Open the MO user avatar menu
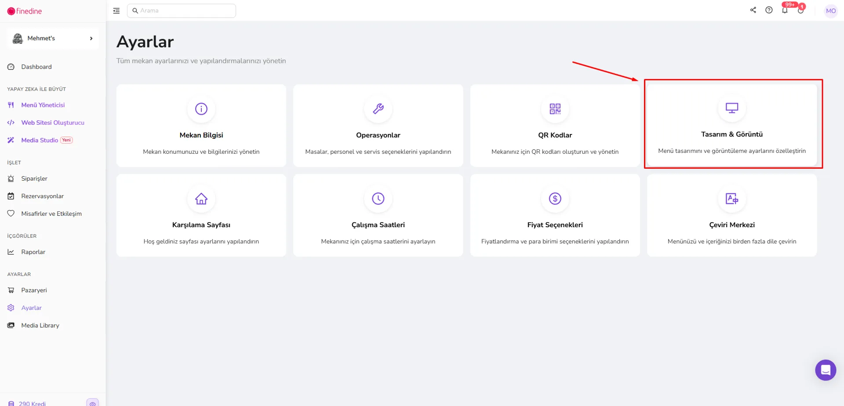The height and width of the screenshot is (406, 844). pyautogui.click(x=830, y=11)
